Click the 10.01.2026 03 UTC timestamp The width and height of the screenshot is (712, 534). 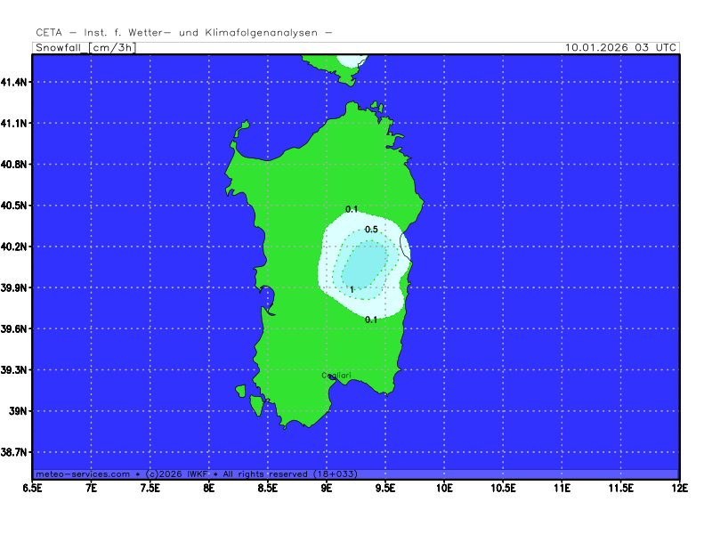point(621,47)
